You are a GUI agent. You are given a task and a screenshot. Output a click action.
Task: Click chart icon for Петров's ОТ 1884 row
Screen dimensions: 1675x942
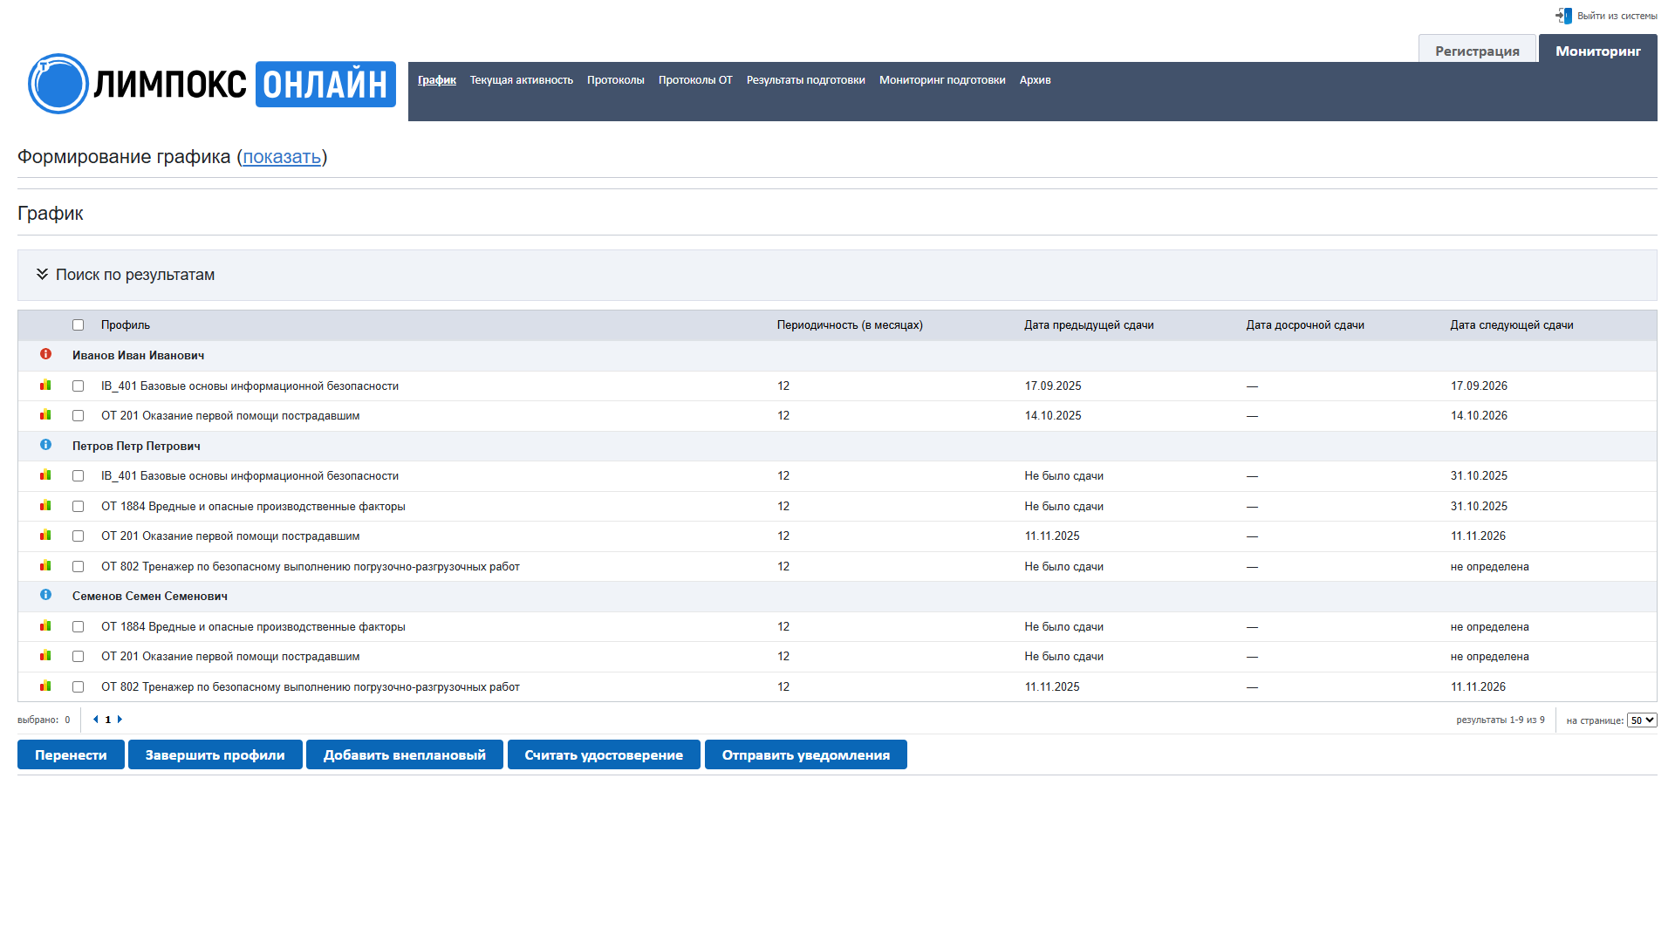click(x=45, y=505)
